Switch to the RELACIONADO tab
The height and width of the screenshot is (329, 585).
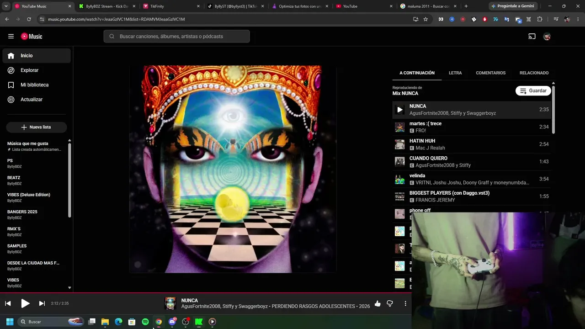point(534,73)
